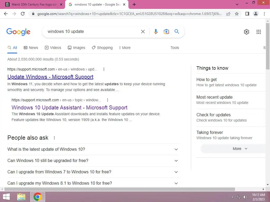
Task: Click vertical scrollbar down arrow
Action: 268,185
